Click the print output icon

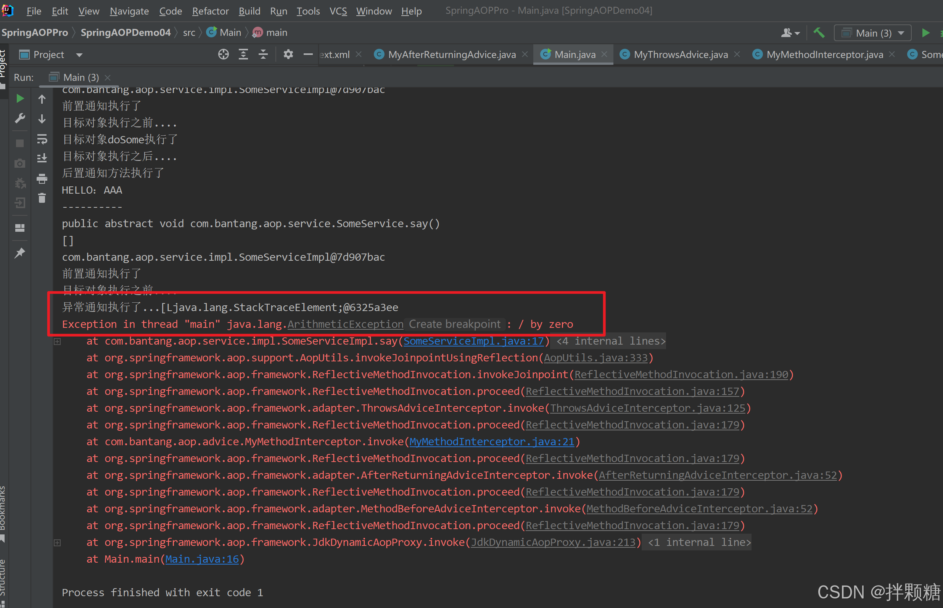[x=42, y=179]
